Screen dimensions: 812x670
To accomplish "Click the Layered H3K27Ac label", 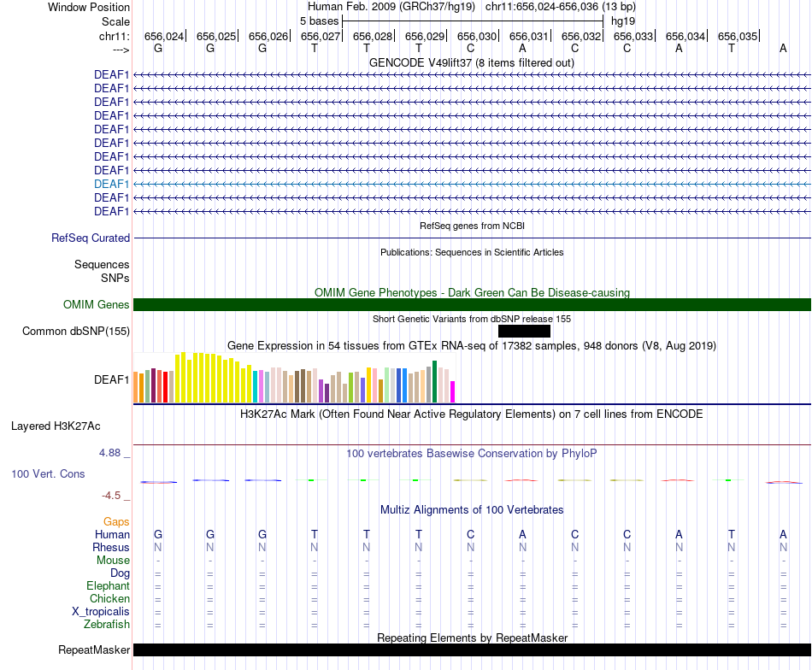I will coord(56,426).
